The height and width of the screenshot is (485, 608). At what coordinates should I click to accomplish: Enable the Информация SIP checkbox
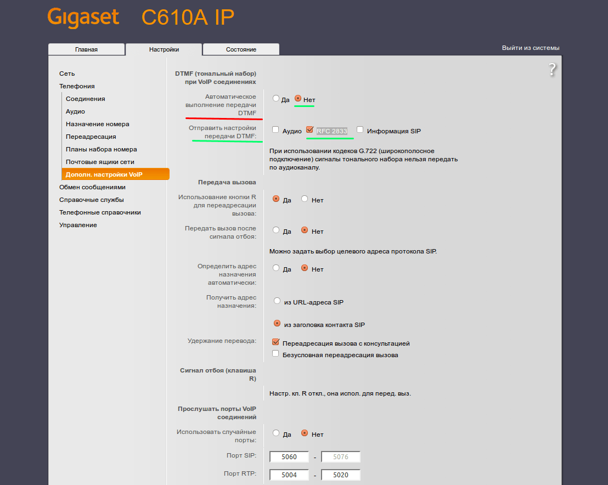click(360, 129)
